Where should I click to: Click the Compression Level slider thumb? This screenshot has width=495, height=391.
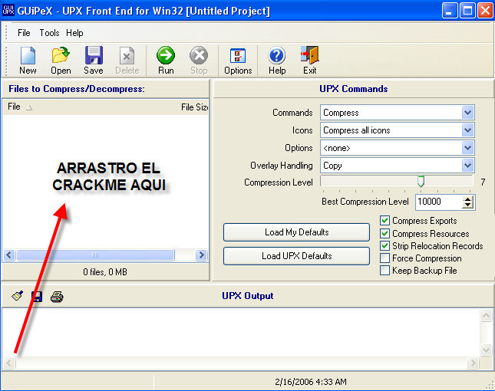(x=421, y=182)
